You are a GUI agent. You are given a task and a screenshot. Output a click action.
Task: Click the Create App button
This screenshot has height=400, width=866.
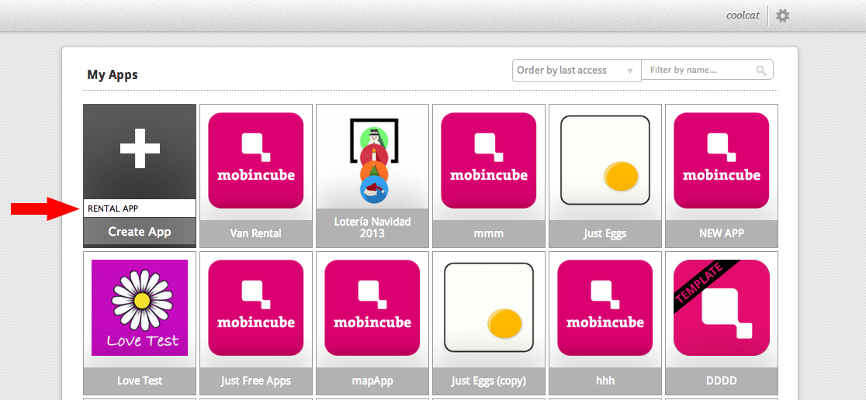(x=140, y=232)
